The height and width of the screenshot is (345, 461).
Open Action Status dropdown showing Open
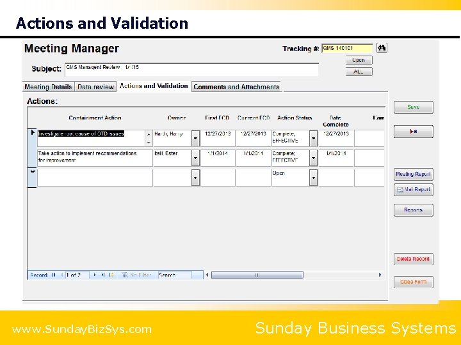[x=313, y=178]
